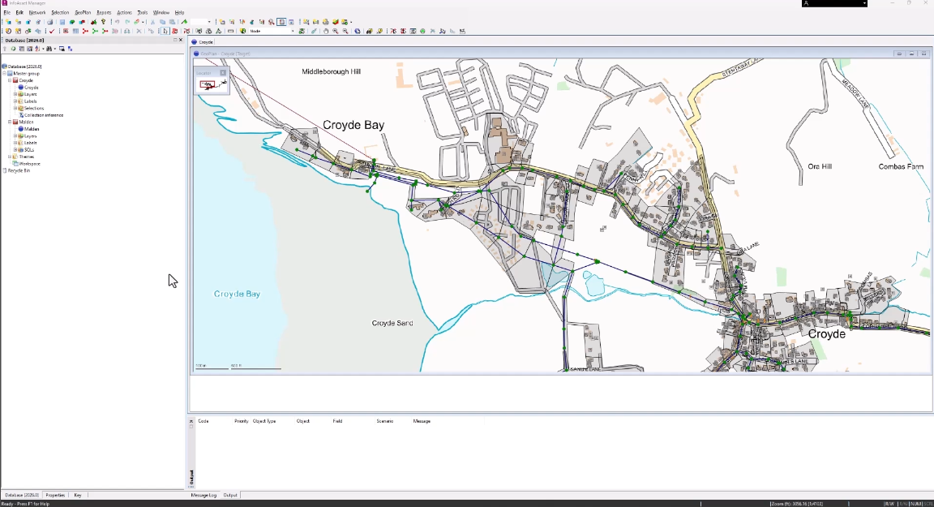The image size is (934, 507).
Task: Toggle the small checkbox in Output panel header
Action: tap(191, 426)
